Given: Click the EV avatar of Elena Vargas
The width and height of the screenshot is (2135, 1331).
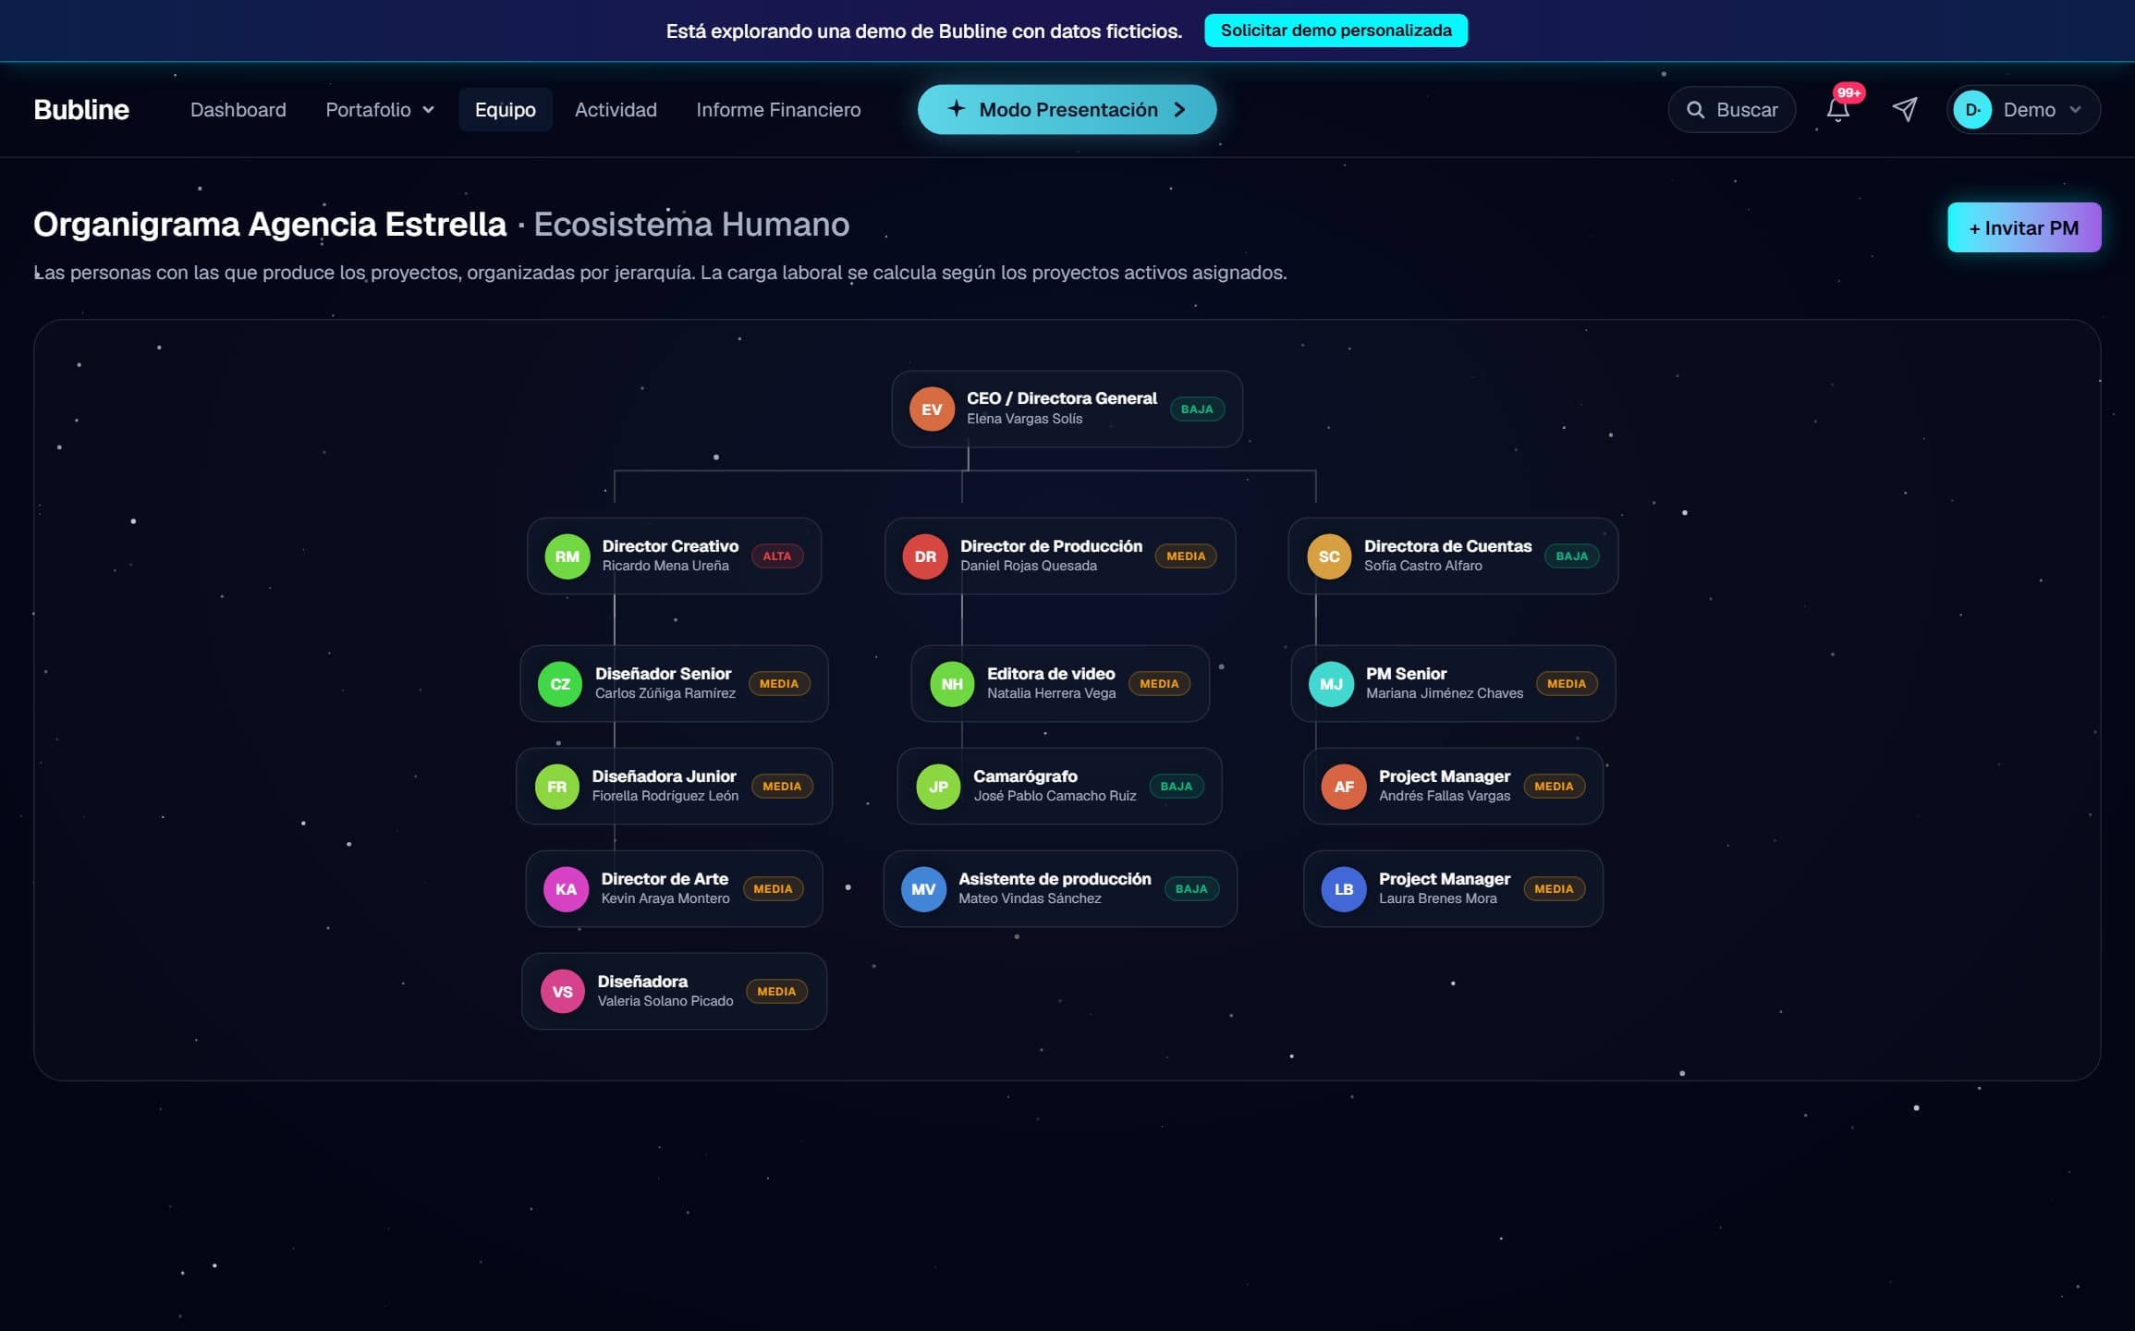Looking at the screenshot, I should tap(932, 409).
